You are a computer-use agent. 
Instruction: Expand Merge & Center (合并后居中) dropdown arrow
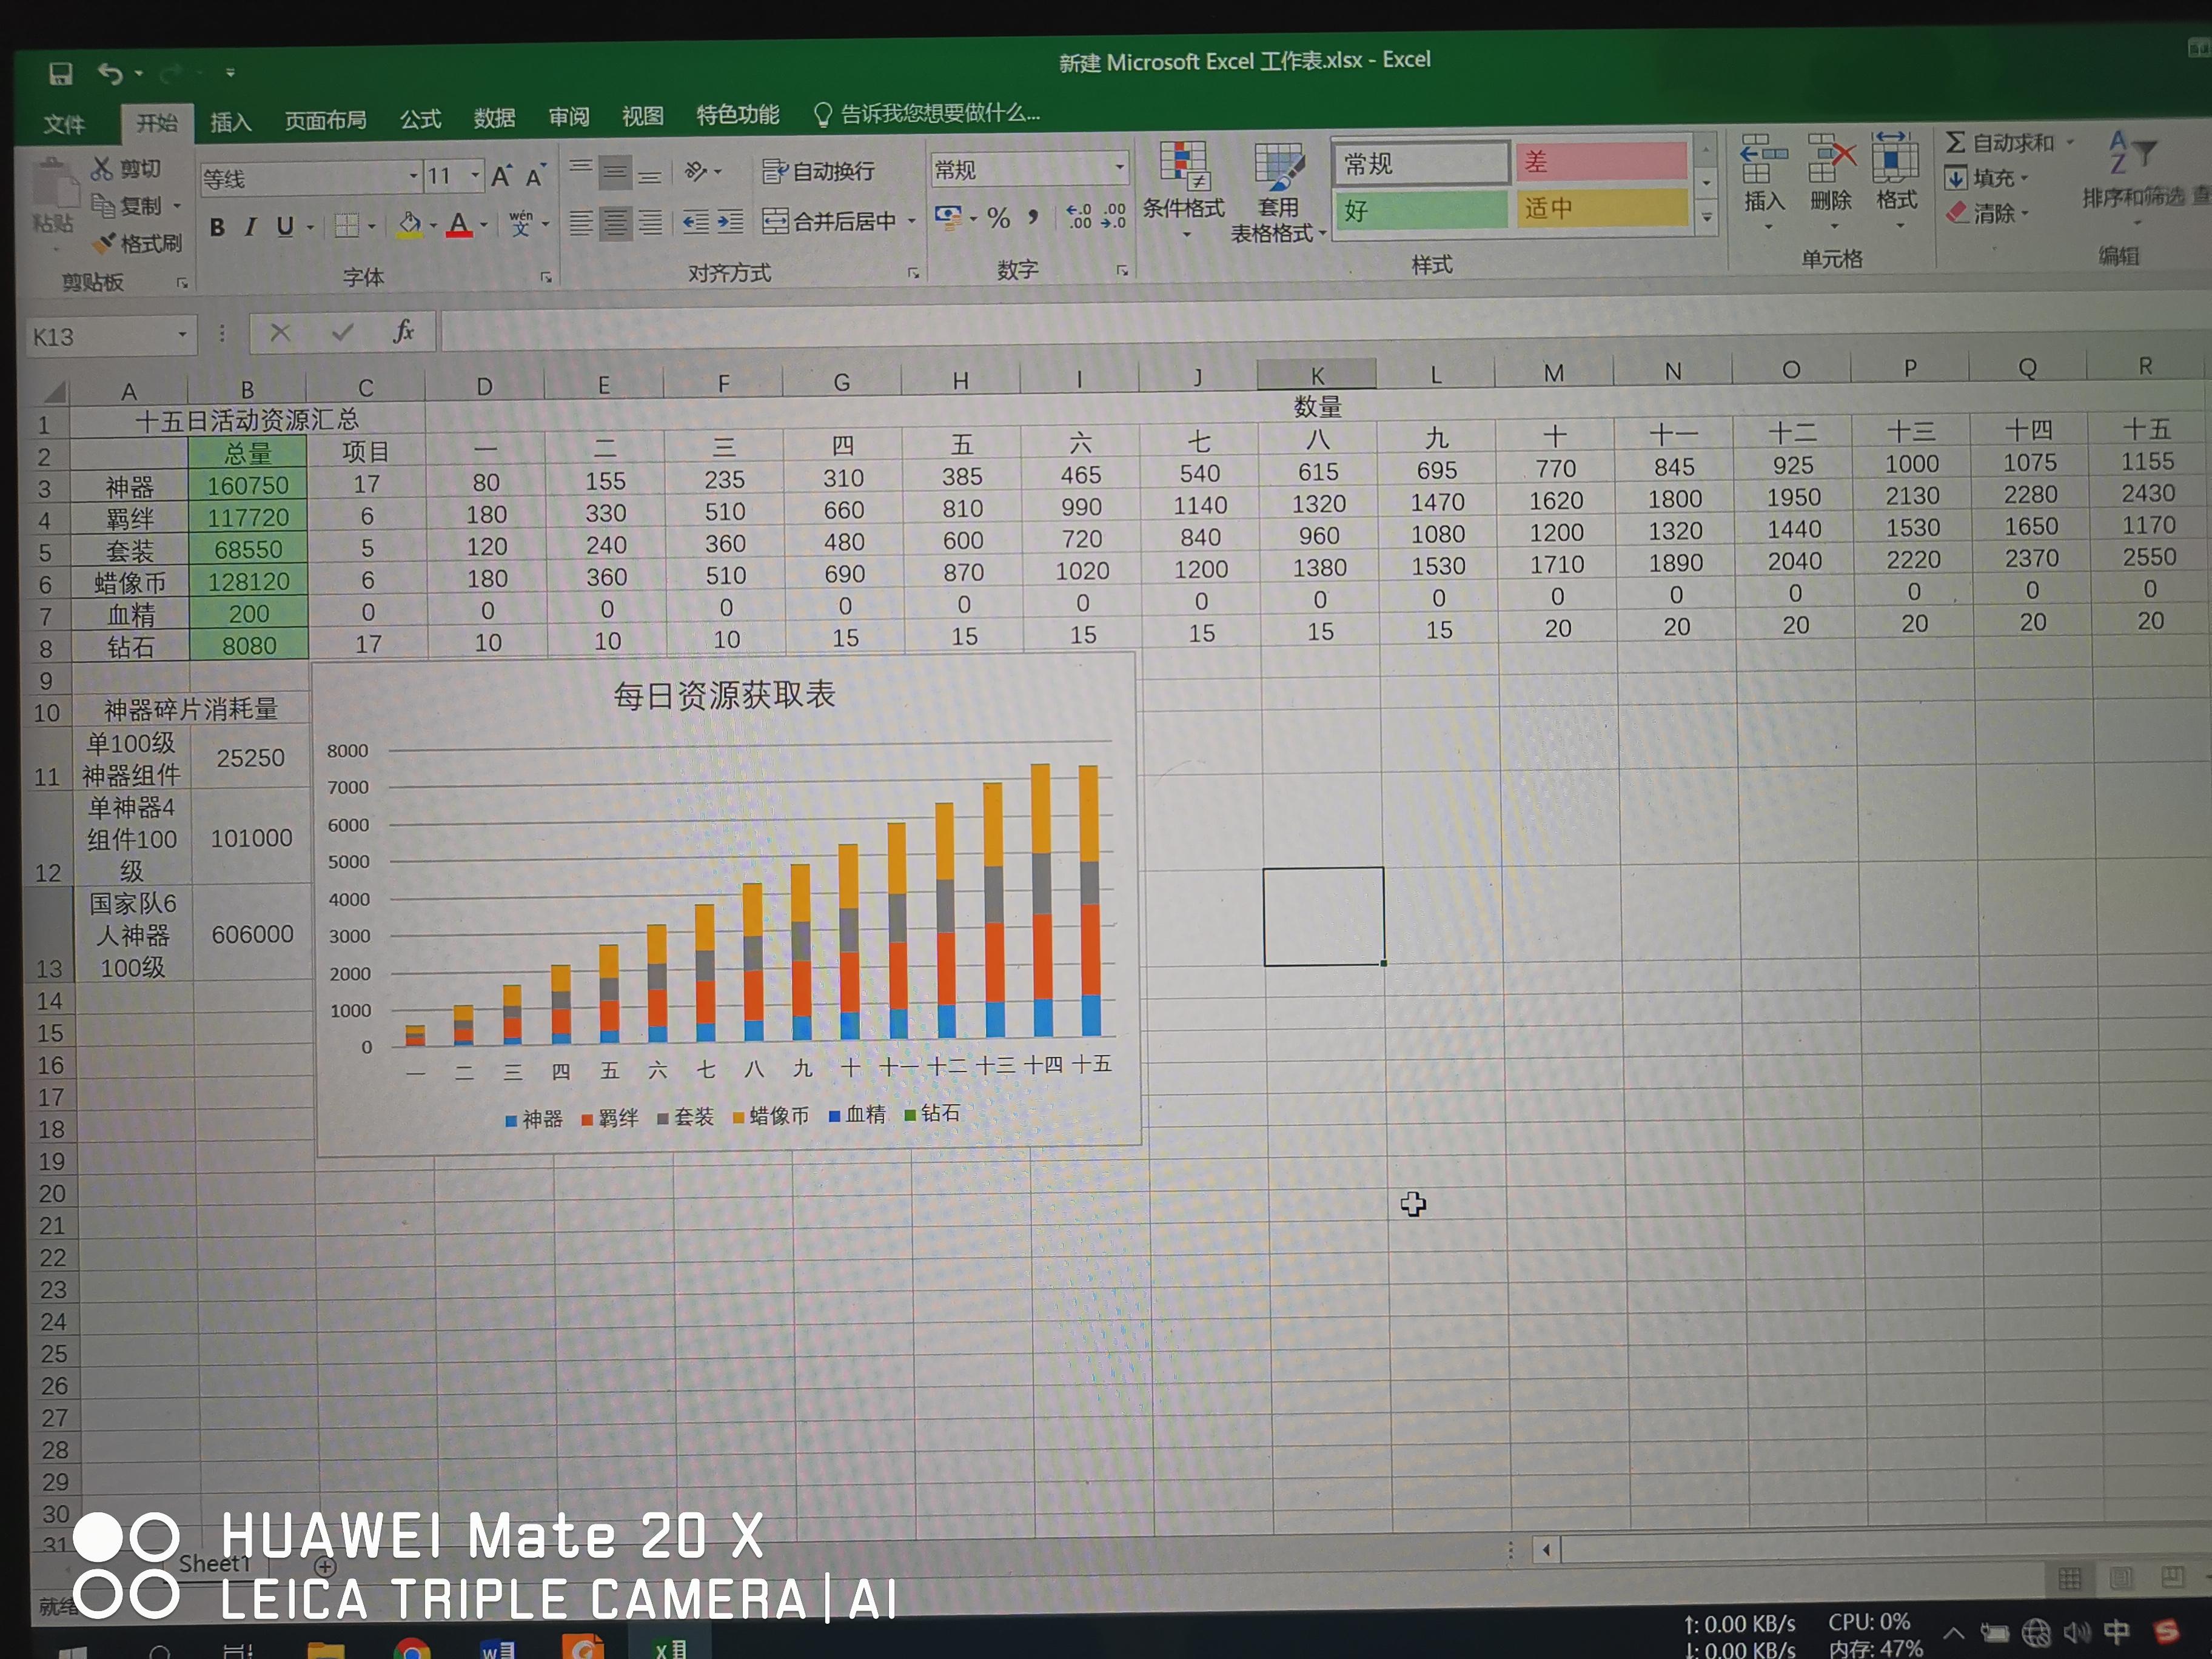911,220
